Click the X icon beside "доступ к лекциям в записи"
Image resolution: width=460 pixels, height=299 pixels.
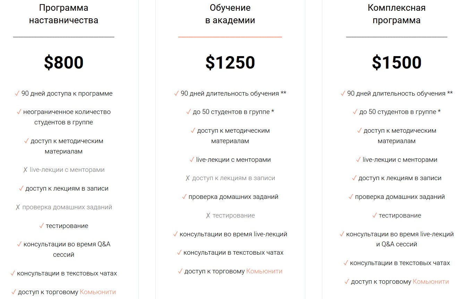188,178
